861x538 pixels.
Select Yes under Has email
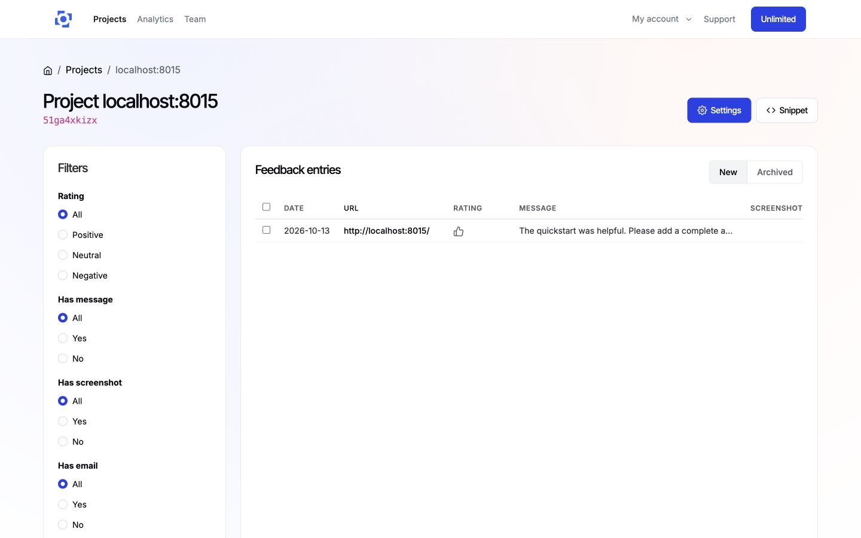pos(63,505)
